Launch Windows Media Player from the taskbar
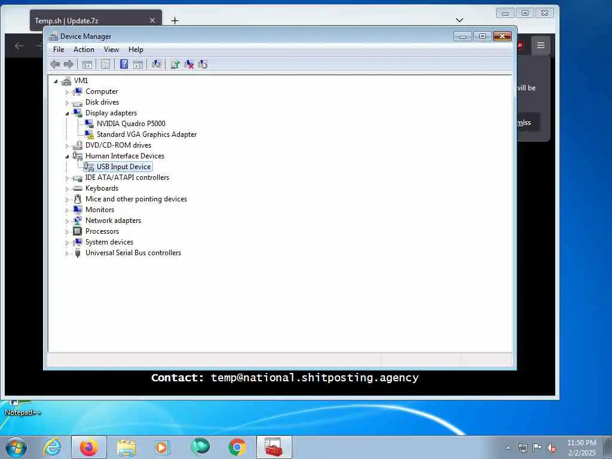The width and height of the screenshot is (612, 459). point(162,447)
